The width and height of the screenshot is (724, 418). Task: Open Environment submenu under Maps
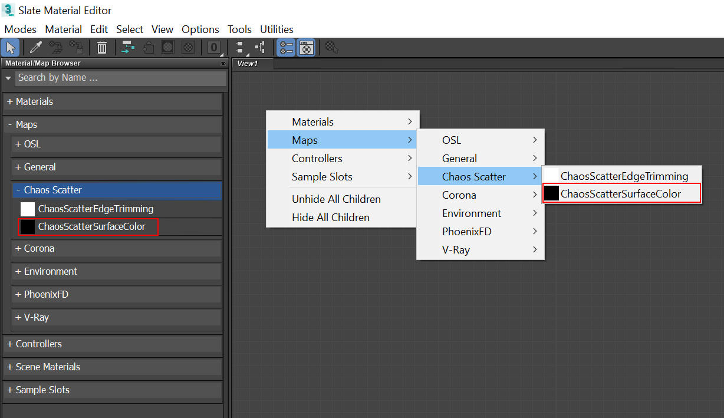481,213
